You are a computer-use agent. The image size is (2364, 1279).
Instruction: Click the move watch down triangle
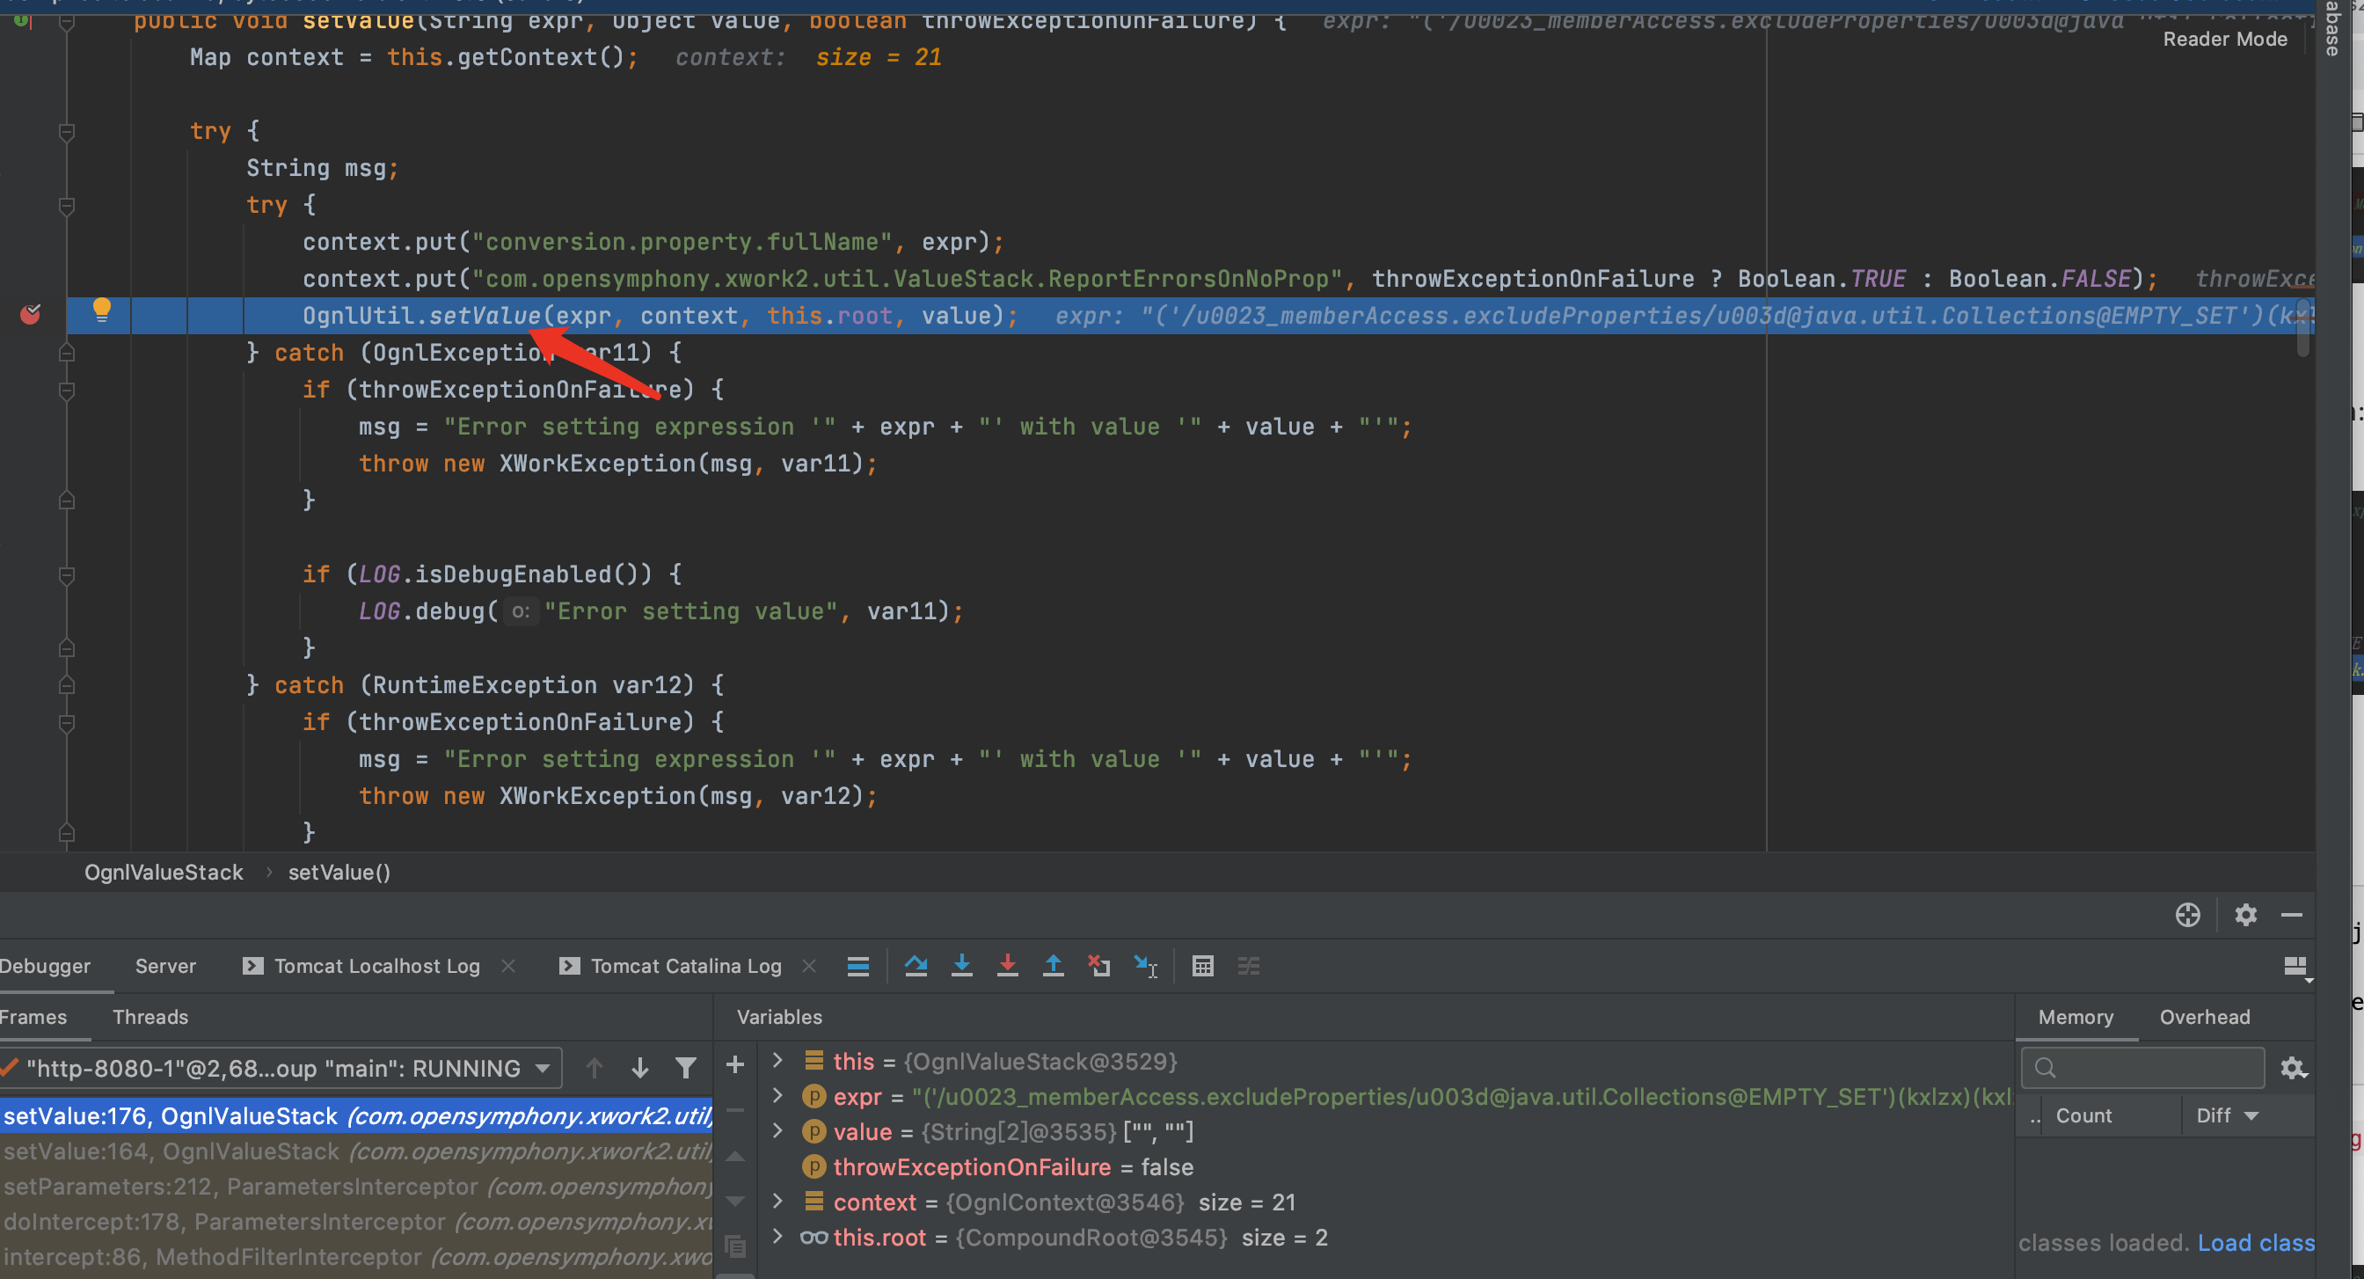point(735,1201)
